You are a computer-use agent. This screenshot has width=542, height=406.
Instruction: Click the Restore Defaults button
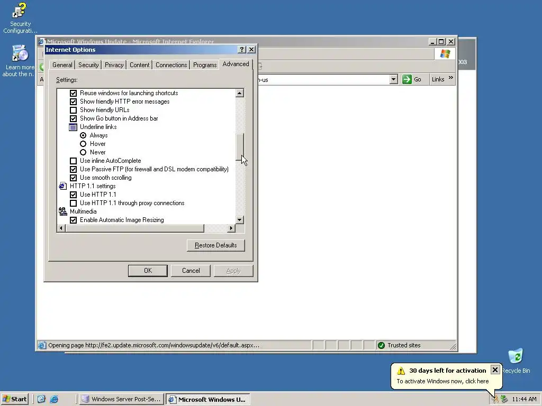[x=216, y=245]
